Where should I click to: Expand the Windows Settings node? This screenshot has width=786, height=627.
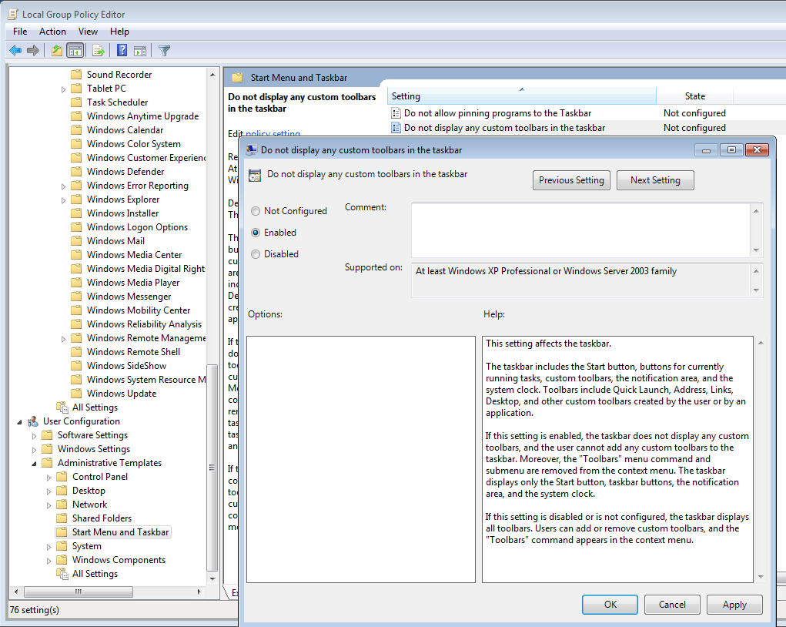(x=34, y=450)
